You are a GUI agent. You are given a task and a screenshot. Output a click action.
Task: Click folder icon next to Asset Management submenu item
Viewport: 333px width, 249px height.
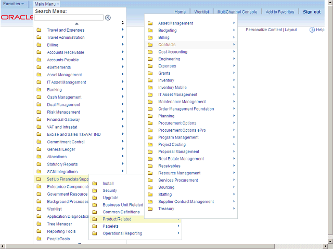coord(150,23)
